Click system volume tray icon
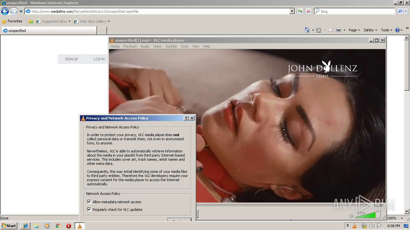Image resolution: width=410 pixels, height=230 pixels. (372, 226)
